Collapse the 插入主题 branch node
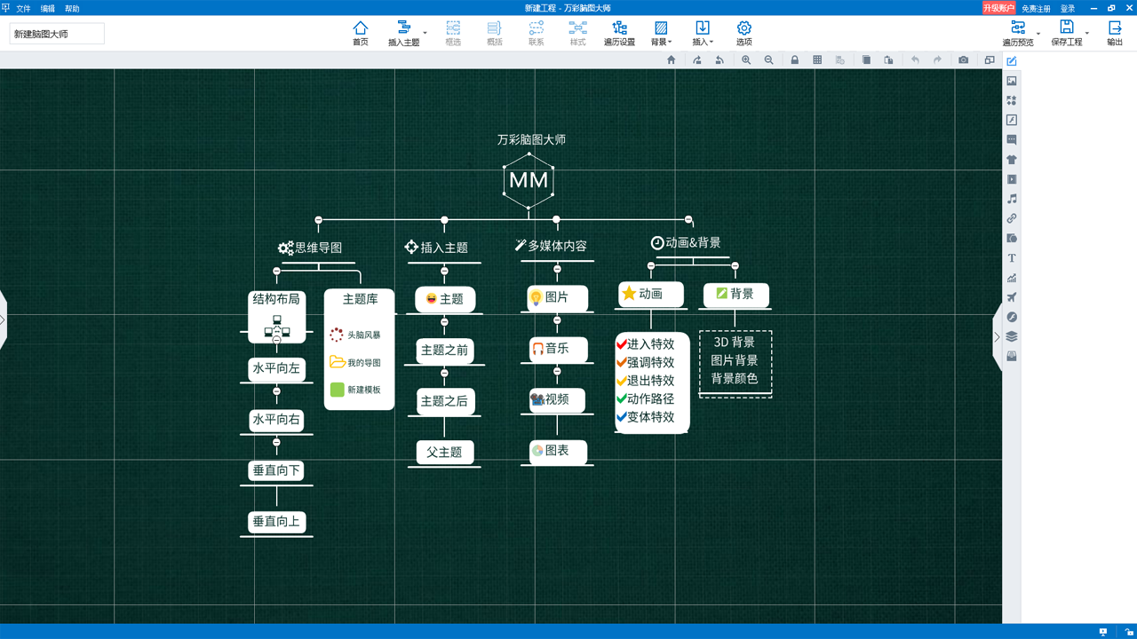The width and height of the screenshot is (1137, 639). point(444,272)
